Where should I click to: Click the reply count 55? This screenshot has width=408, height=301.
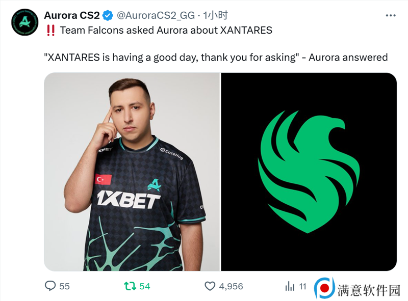coord(65,286)
